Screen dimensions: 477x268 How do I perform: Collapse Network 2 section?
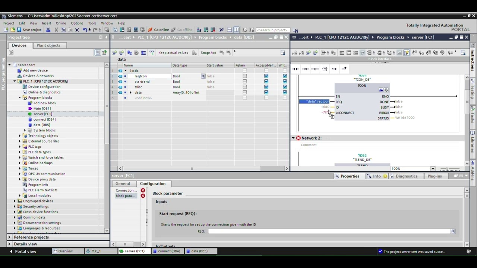tap(293, 138)
